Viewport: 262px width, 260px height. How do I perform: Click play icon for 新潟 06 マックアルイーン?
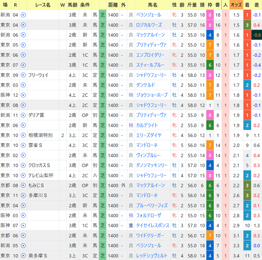click(x=23, y=35)
